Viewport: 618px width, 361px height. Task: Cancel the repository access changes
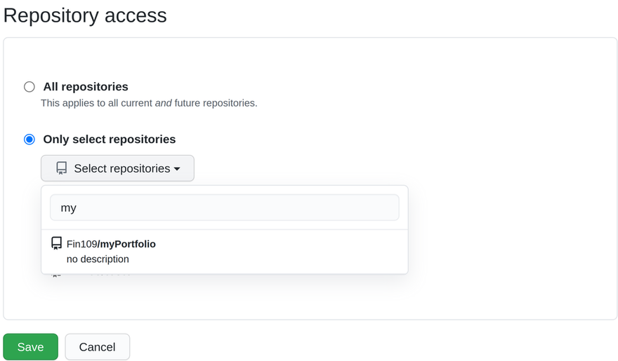pyautogui.click(x=97, y=347)
